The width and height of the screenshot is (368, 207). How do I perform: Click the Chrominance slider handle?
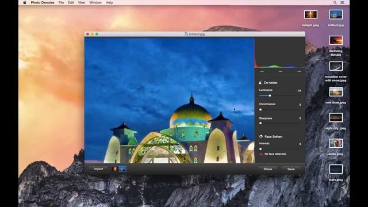click(260, 110)
